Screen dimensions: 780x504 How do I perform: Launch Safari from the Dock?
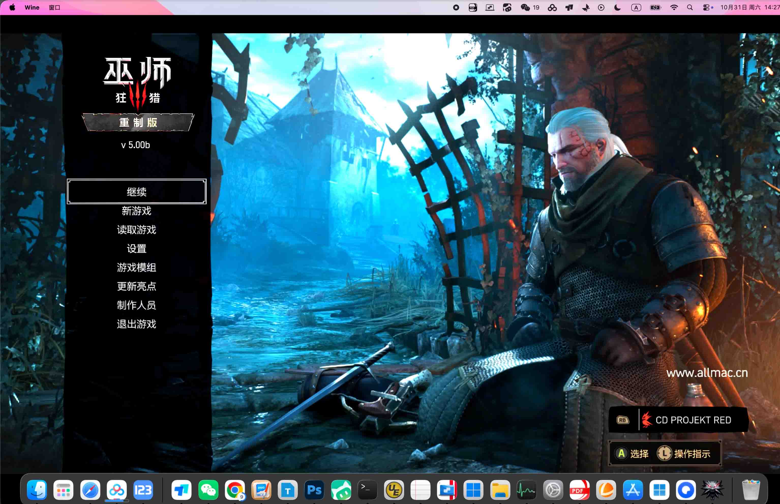[90, 490]
